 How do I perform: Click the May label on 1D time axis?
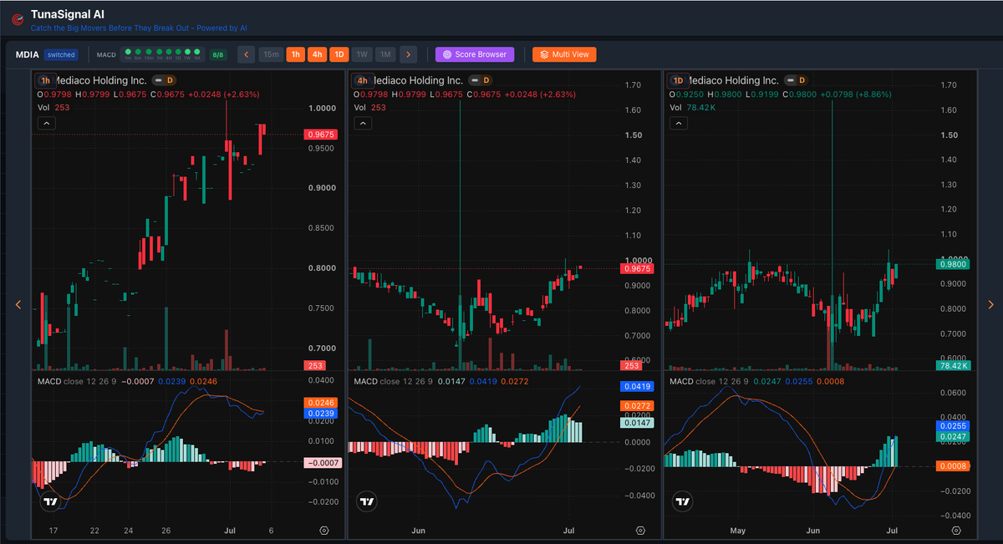click(x=737, y=531)
